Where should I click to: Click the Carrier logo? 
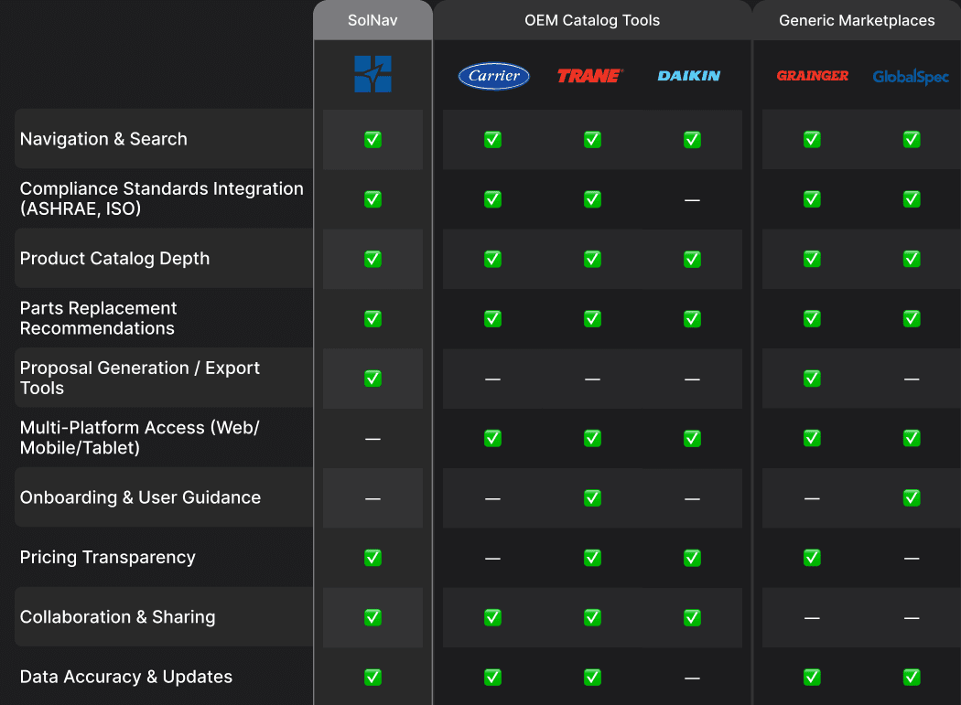(x=493, y=76)
